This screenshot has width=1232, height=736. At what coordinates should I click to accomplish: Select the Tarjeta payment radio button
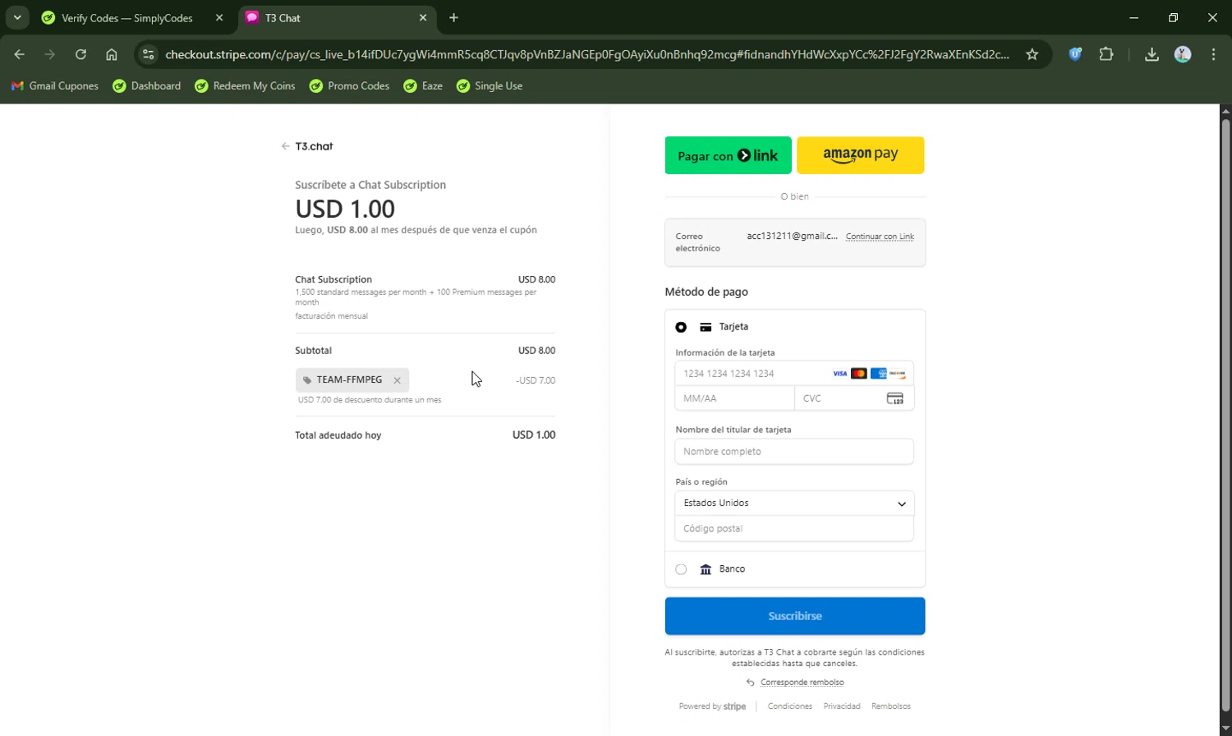tap(681, 327)
